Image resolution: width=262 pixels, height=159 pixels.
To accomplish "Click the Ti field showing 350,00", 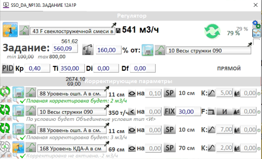I will pyautogui.click(x=72, y=68).
